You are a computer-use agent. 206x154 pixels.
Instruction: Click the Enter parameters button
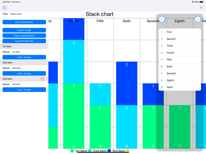click(x=24, y=22)
